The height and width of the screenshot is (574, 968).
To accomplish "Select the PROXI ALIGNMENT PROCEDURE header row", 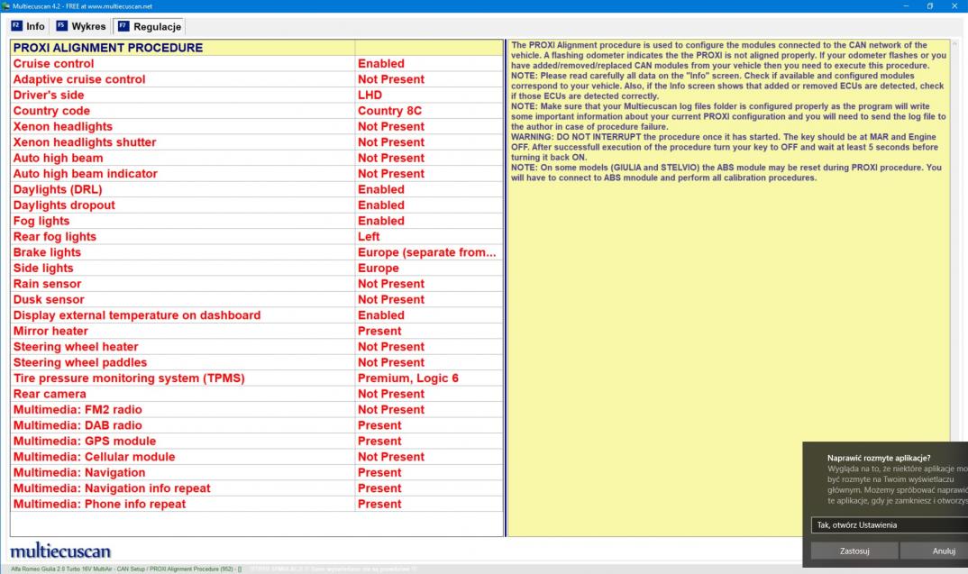I will pos(257,48).
